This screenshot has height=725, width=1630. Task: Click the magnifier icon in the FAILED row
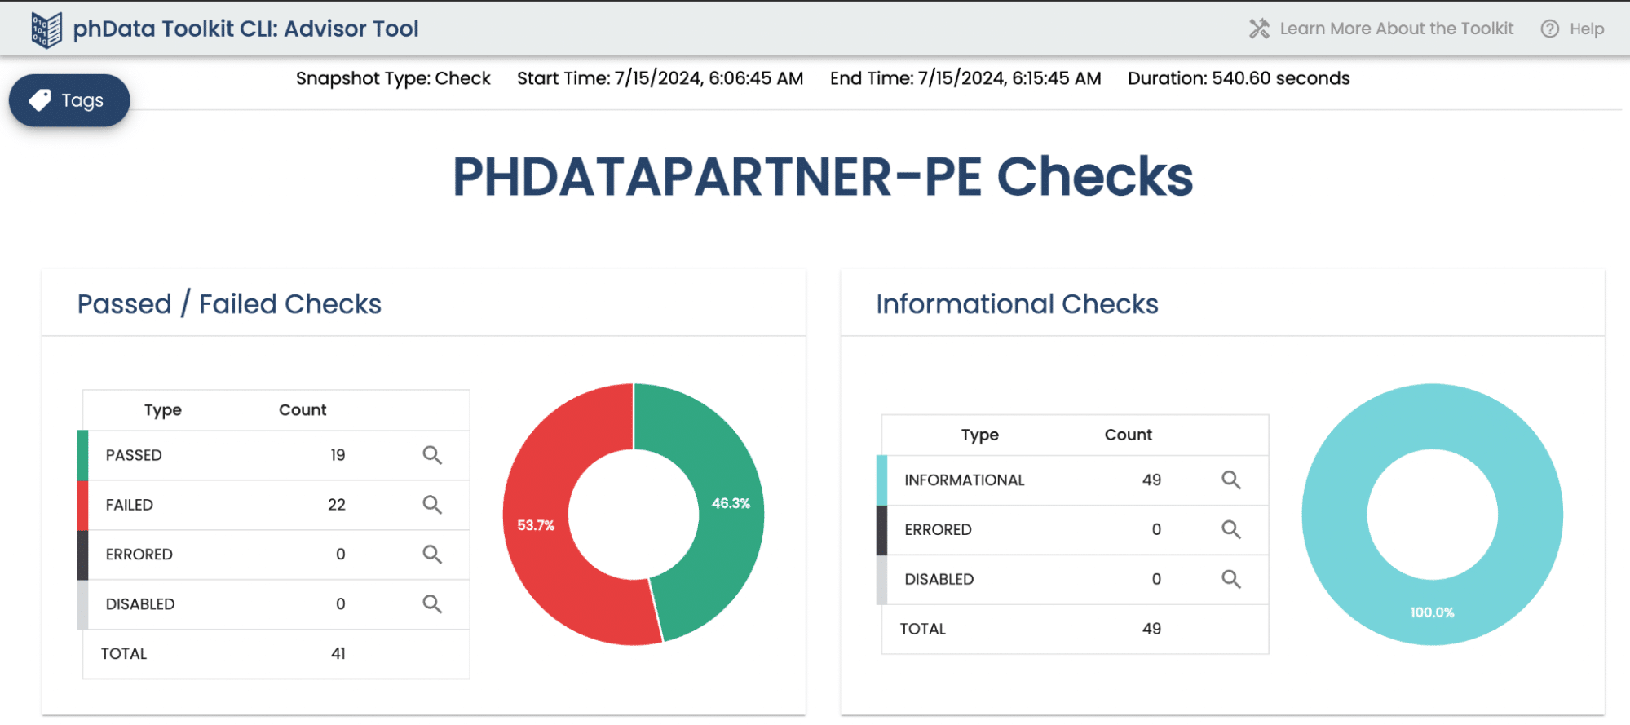[432, 505]
